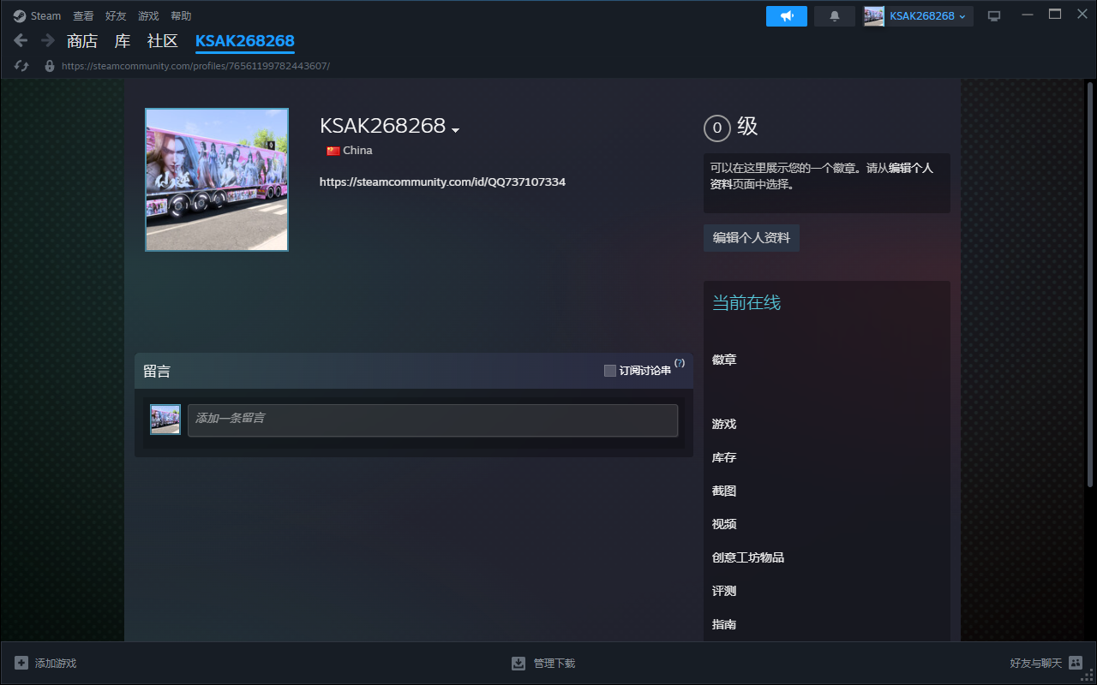Open the 查看 menu
1097x685 pixels.
click(x=83, y=16)
